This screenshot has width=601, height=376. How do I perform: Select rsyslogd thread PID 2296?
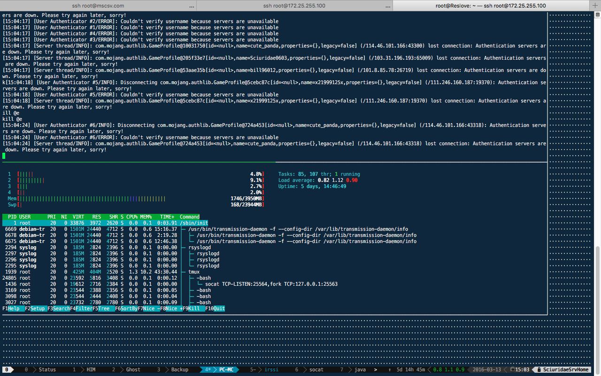click(x=111, y=260)
